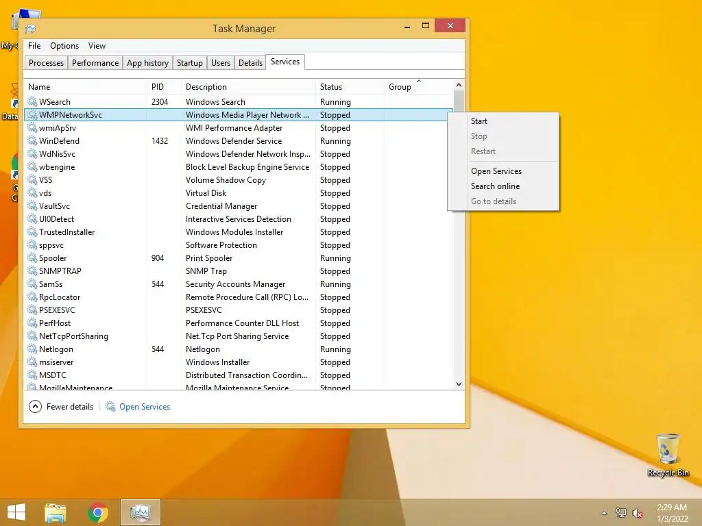Screen dimensions: 702x526
Task: Click the gear icon beside RpcLocator
Action: coord(32,297)
